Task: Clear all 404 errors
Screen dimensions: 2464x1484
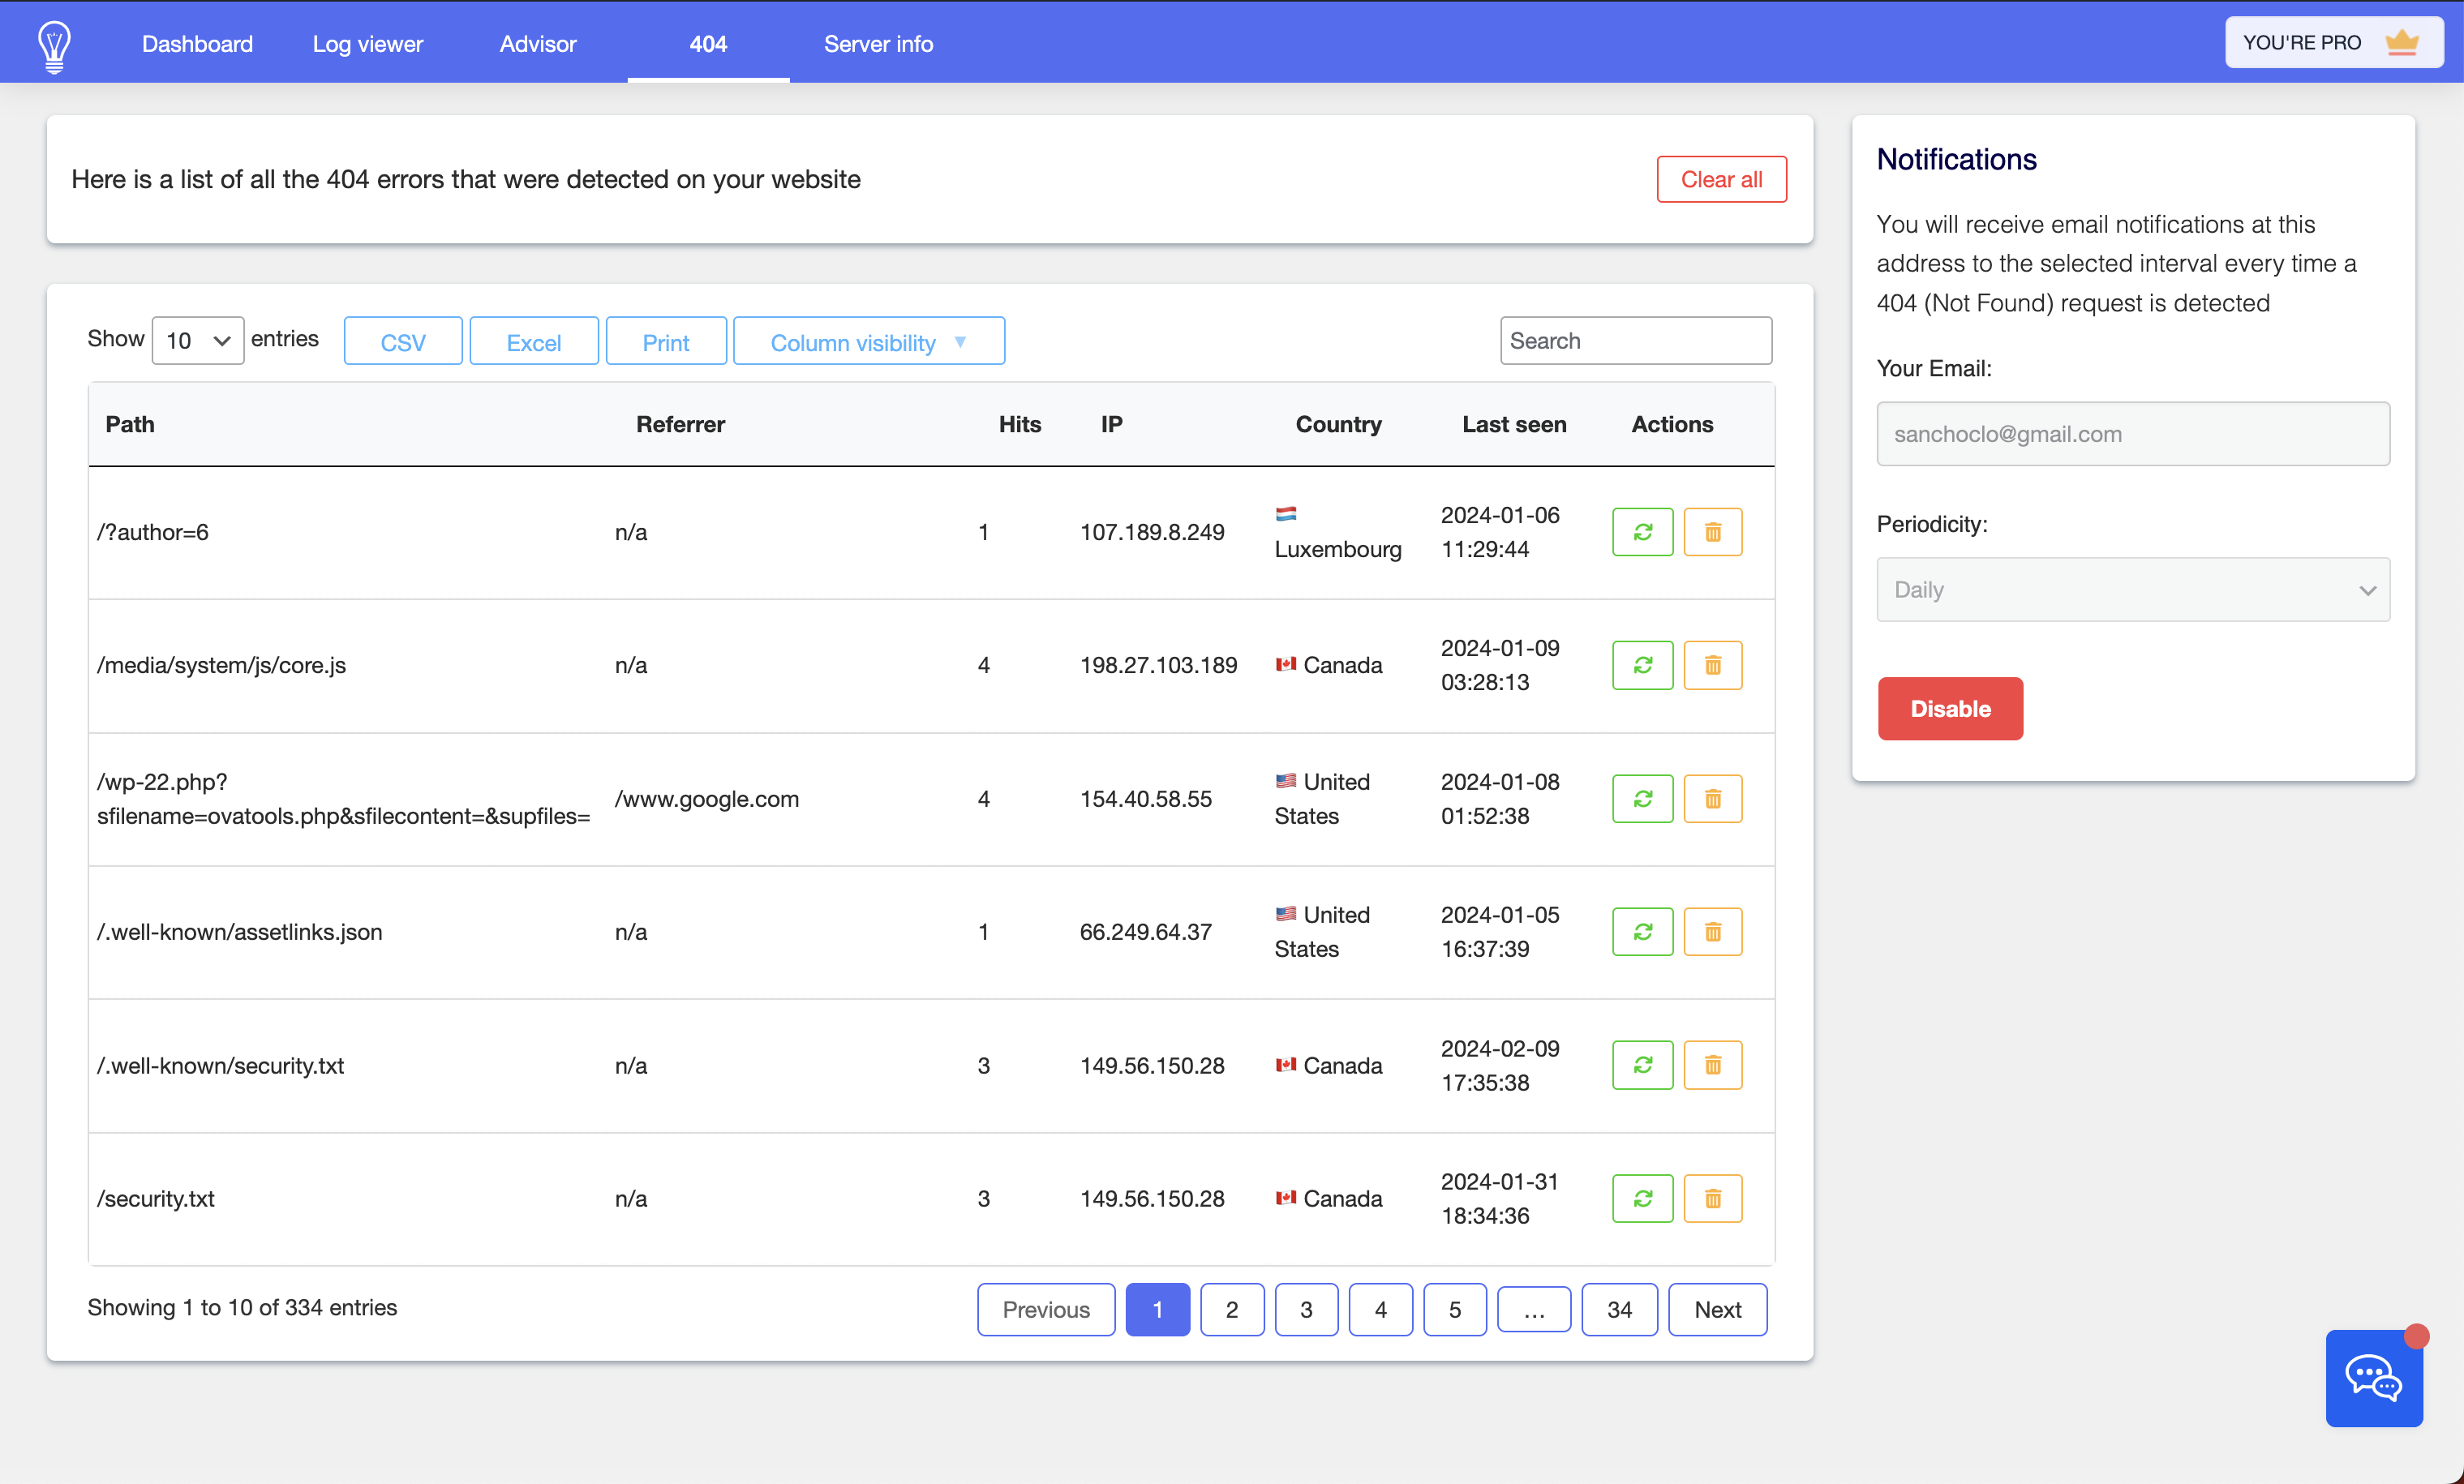Action: tap(1721, 179)
